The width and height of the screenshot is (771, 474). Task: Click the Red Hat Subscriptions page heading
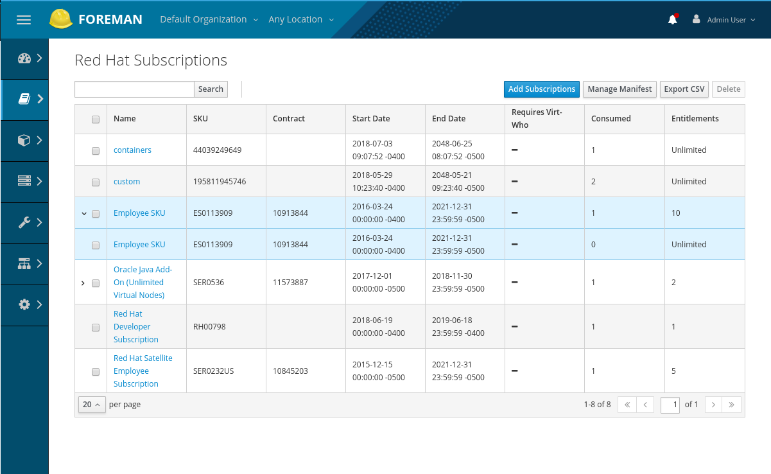[151, 60]
